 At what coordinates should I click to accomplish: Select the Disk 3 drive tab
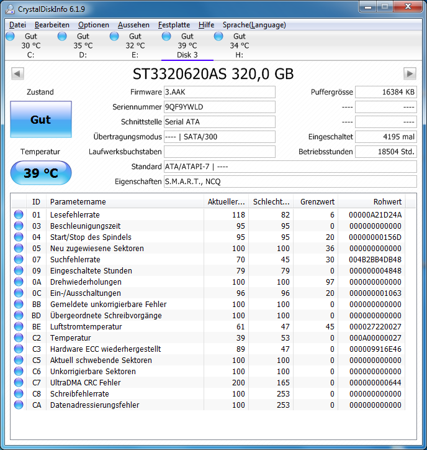point(187,45)
